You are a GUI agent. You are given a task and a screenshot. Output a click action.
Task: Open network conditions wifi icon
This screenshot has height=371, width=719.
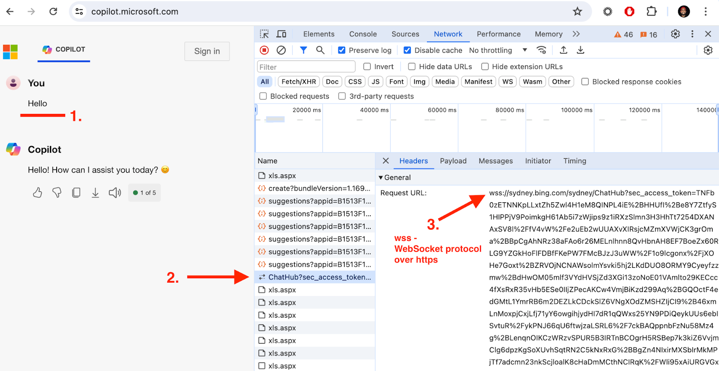(542, 50)
